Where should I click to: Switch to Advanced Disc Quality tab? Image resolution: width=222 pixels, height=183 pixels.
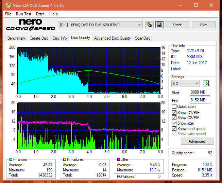pos(113,38)
